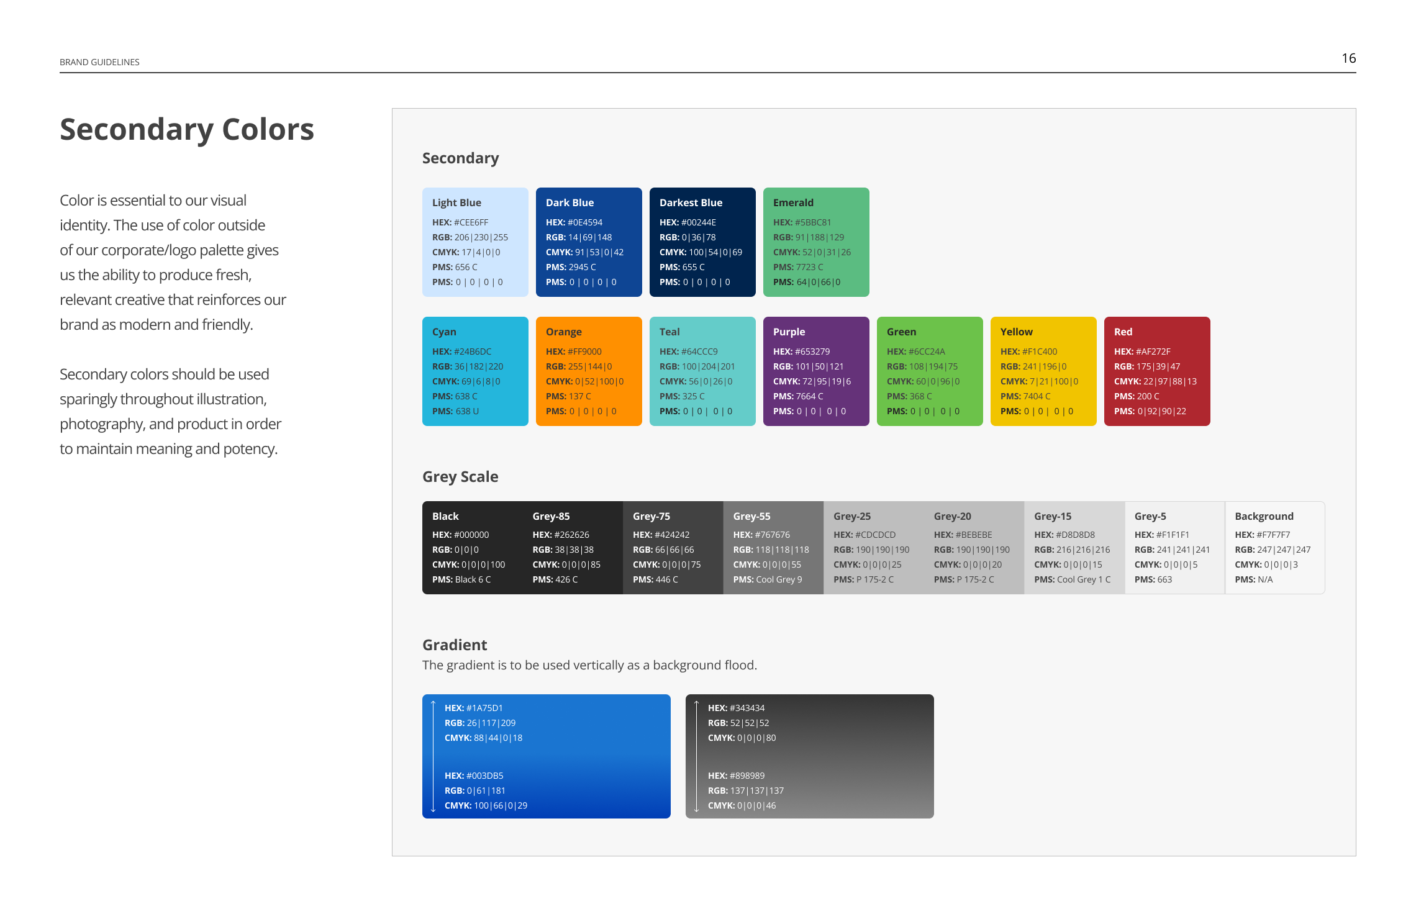The image size is (1416, 916).
Task: Click the Red color swatch
Action: (1157, 371)
